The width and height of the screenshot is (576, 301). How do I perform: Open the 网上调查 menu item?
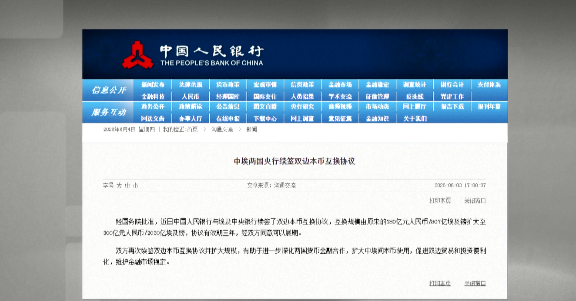coord(302,118)
